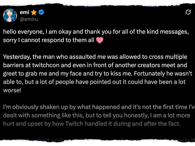Click the gold star badge beside emi

[34, 12]
